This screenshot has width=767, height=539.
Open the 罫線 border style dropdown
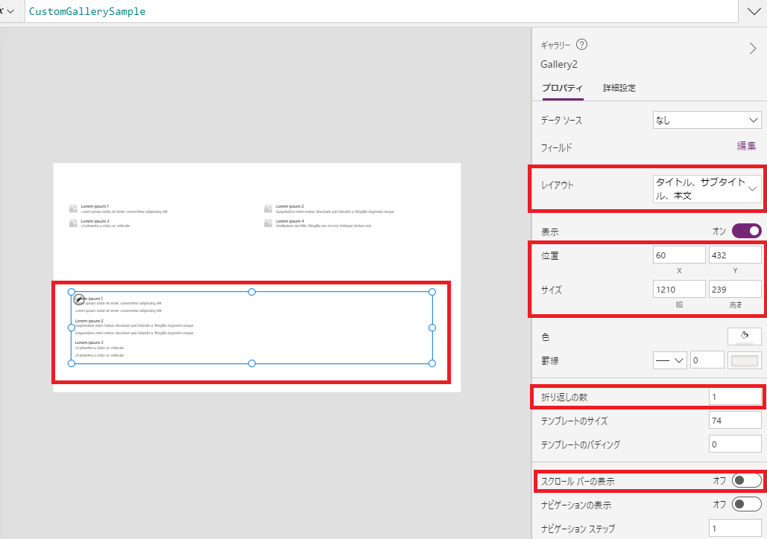point(669,360)
